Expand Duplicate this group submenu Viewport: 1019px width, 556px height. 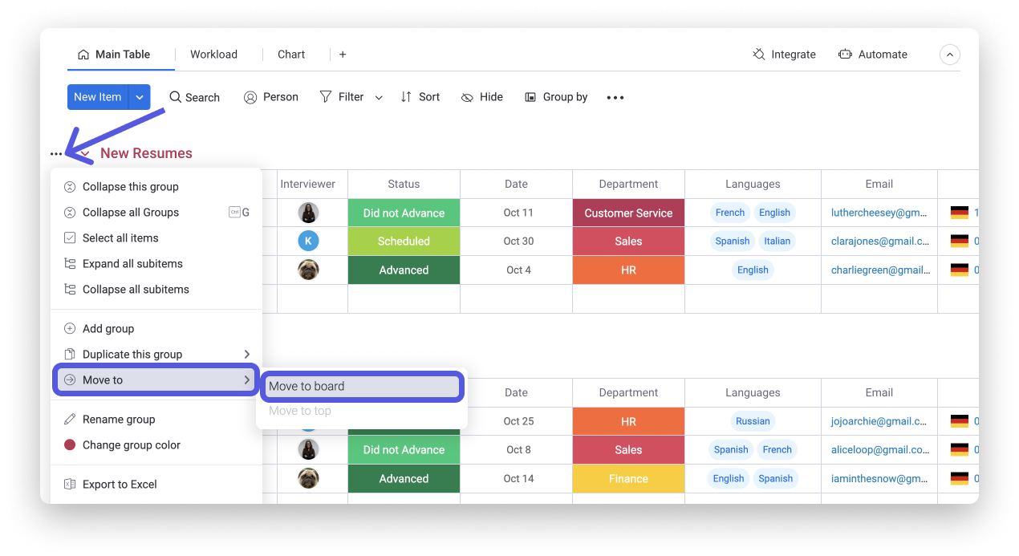[246, 355]
